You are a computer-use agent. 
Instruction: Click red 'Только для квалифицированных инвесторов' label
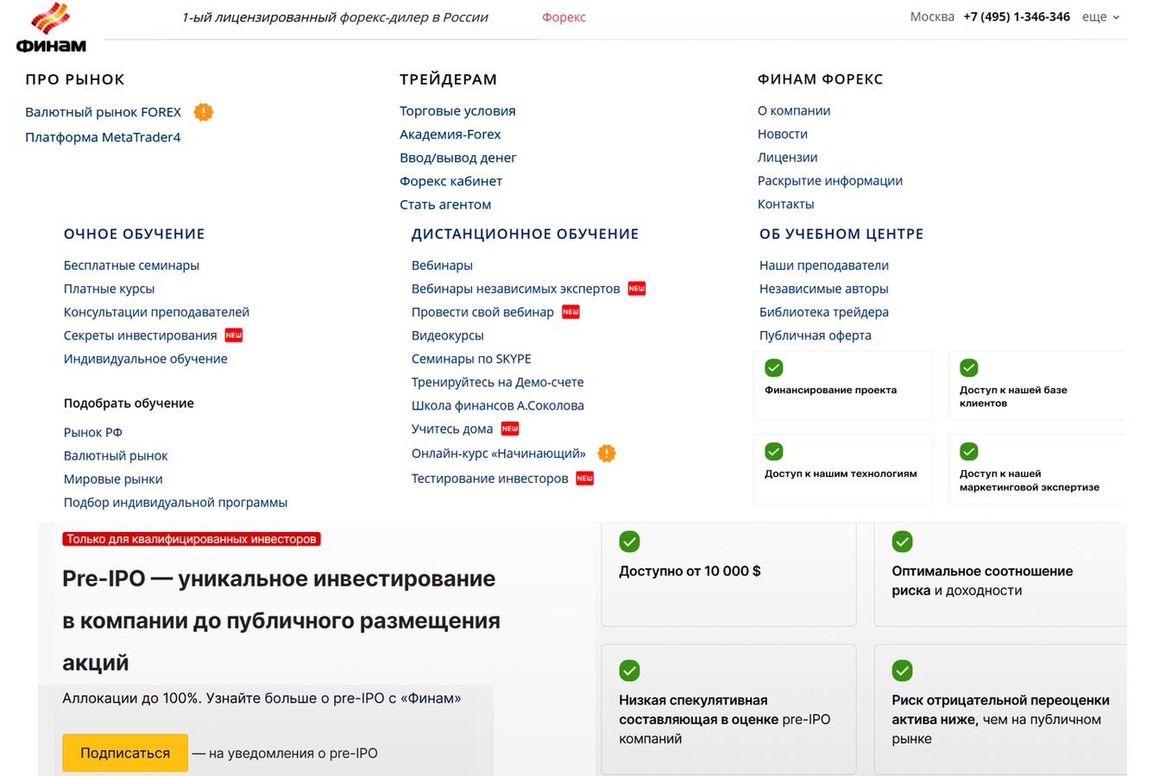tap(192, 539)
